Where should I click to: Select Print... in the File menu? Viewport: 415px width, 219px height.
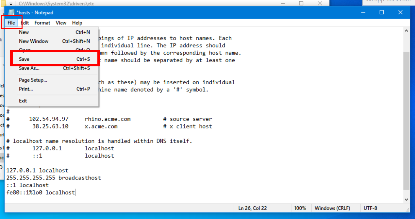[26, 89]
